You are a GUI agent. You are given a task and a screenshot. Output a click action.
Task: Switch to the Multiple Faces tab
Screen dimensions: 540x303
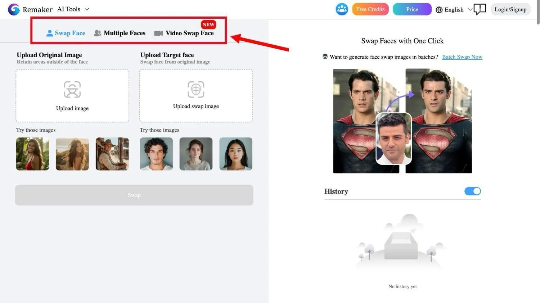point(120,33)
